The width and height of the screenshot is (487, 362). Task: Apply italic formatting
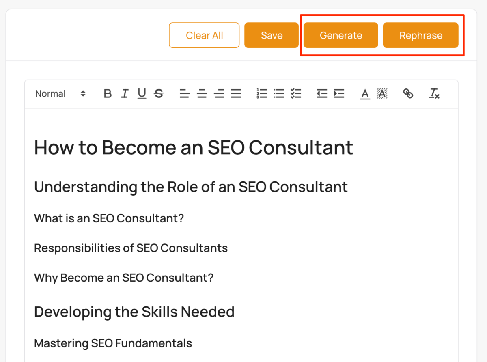click(x=125, y=94)
